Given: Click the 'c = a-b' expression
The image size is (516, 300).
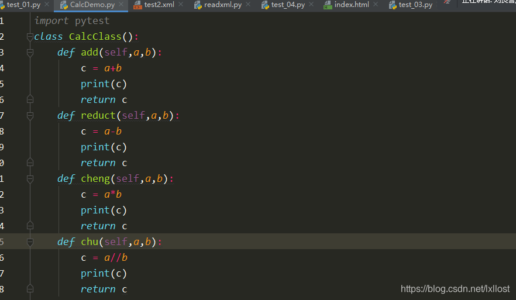Looking at the screenshot, I should (101, 131).
